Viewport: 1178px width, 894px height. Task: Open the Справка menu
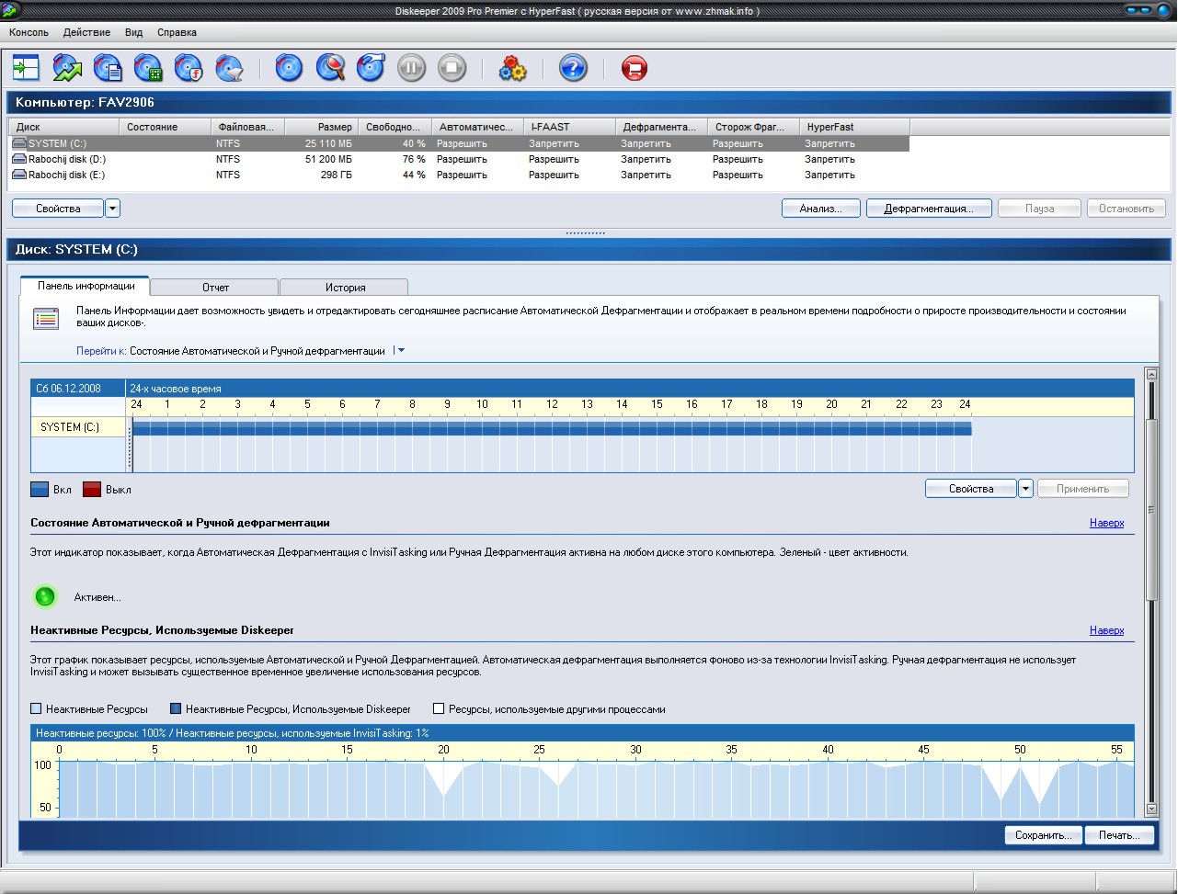[x=177, y=32]
